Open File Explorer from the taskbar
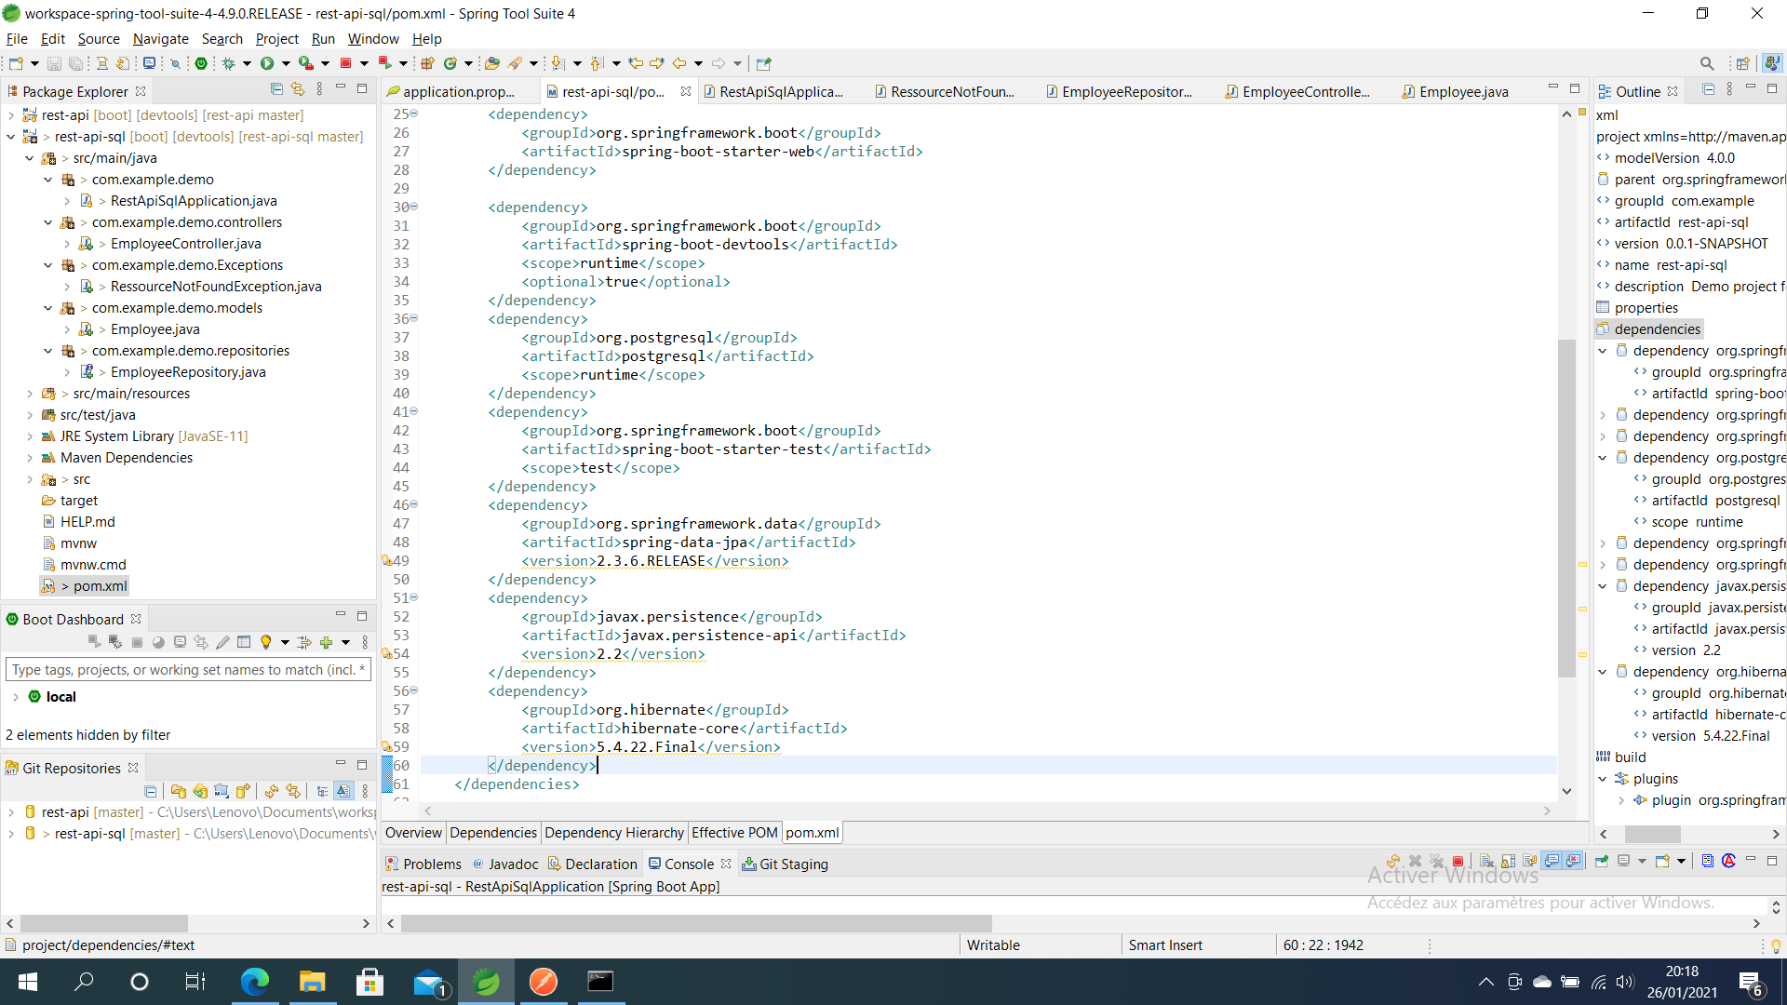This screenshot has height=1005, width=1787. [312, 982]
